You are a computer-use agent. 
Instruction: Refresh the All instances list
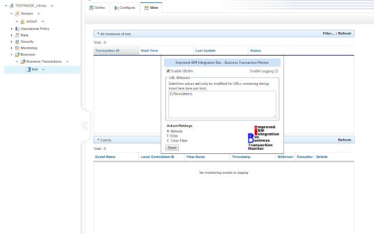click(x=344, y=33)
